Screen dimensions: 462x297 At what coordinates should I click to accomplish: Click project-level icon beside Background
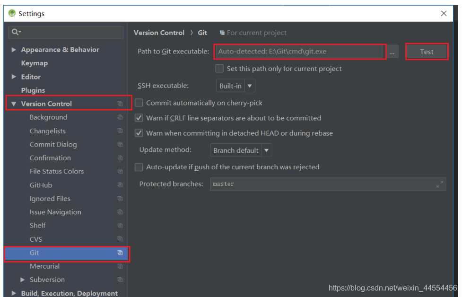click(120, 117)
